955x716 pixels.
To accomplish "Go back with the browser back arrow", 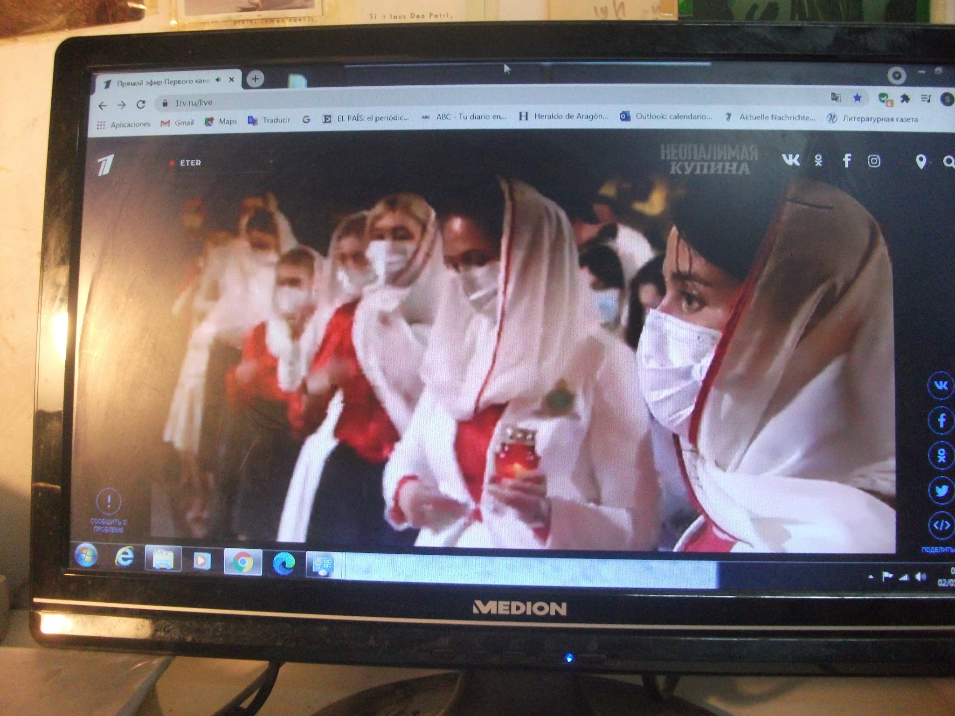I will click(103, 106).
